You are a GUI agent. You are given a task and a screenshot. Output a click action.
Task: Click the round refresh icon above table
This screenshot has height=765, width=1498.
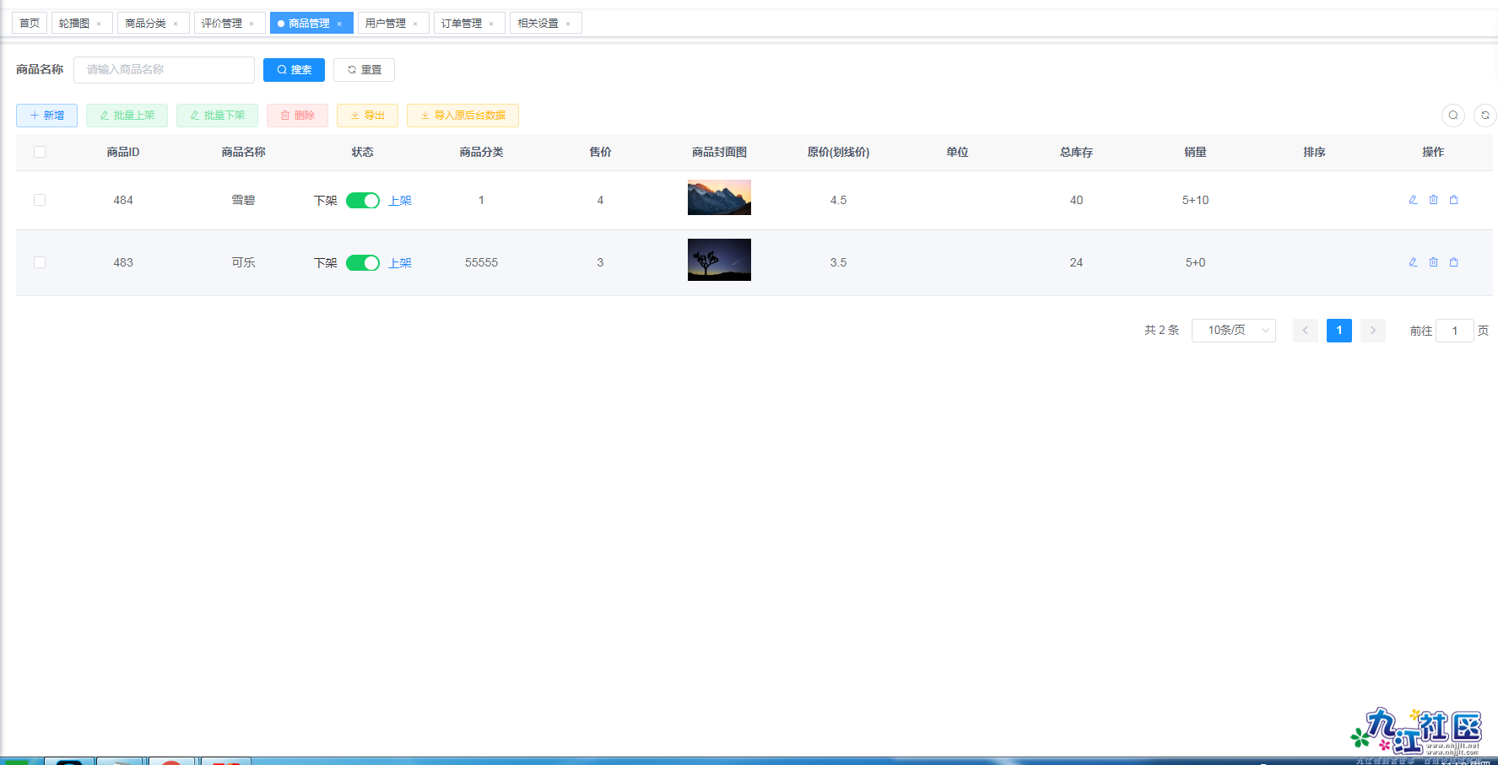pos(1484,116)
